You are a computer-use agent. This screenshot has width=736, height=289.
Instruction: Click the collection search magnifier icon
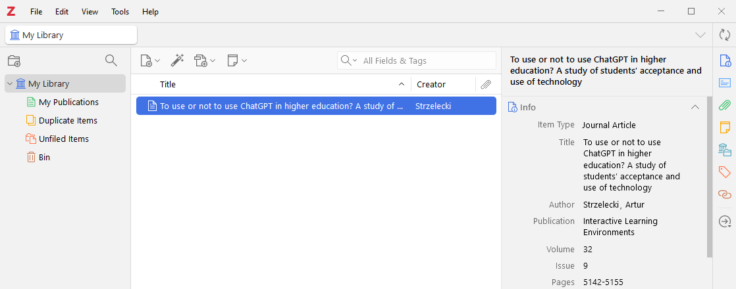coord(111,61)
